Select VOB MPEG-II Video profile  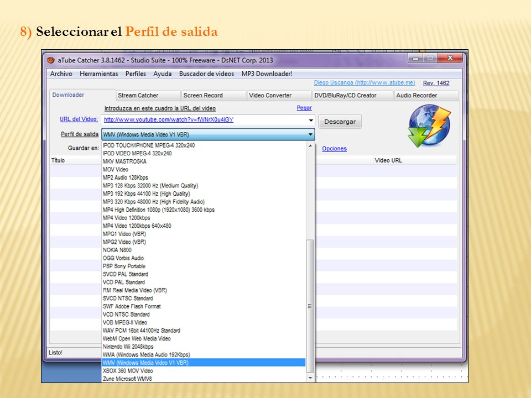[x=204, y=322]
